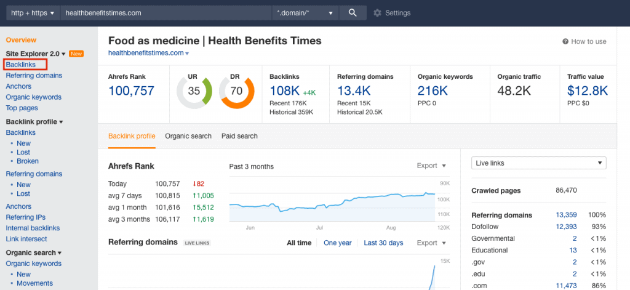The image size is (630, 290).
Task: Click the domain search input field
Action: coord(166,13)
